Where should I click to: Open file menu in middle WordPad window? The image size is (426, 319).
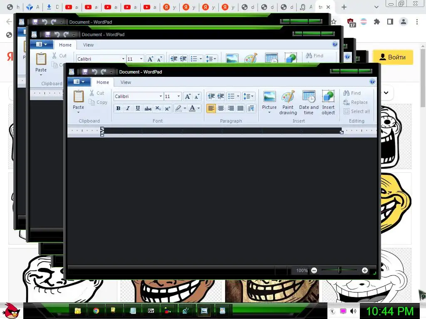pos(42,44)
